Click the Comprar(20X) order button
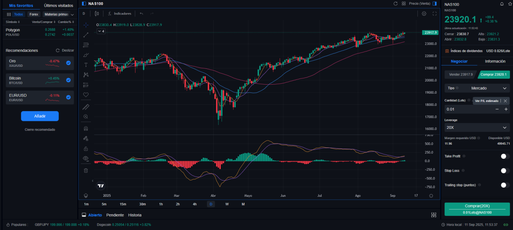Image resolution: width=513 pixels, height=230 pixels. 477,209
